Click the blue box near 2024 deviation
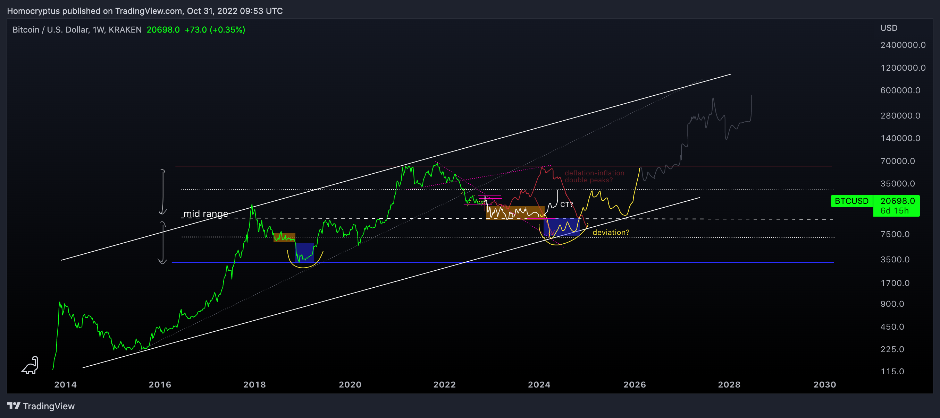Image resolution: width=940 pixels, height=418 pixels. (562, 227)
